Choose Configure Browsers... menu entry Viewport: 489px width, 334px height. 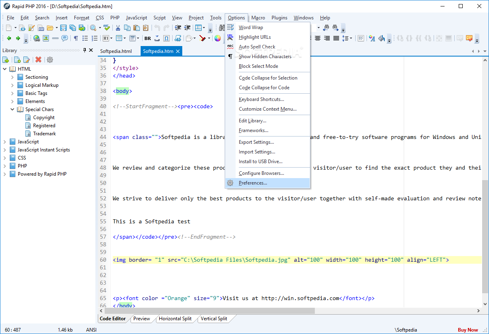pyautogui.click(x=268, y=173)
